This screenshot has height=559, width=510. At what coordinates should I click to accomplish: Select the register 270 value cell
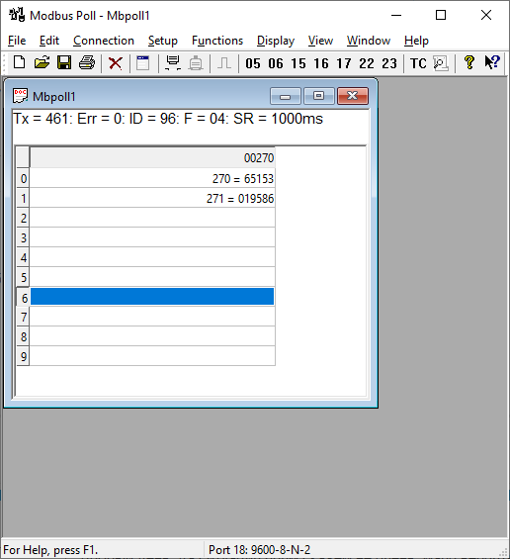click(x=152, y=178)
